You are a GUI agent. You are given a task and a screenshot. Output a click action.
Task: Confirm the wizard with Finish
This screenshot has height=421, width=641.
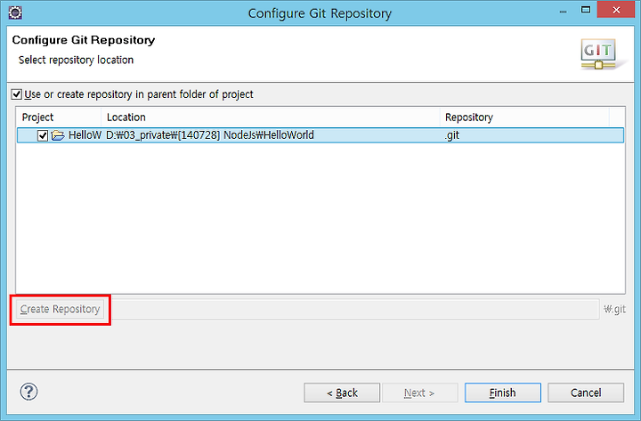[503, 393]
